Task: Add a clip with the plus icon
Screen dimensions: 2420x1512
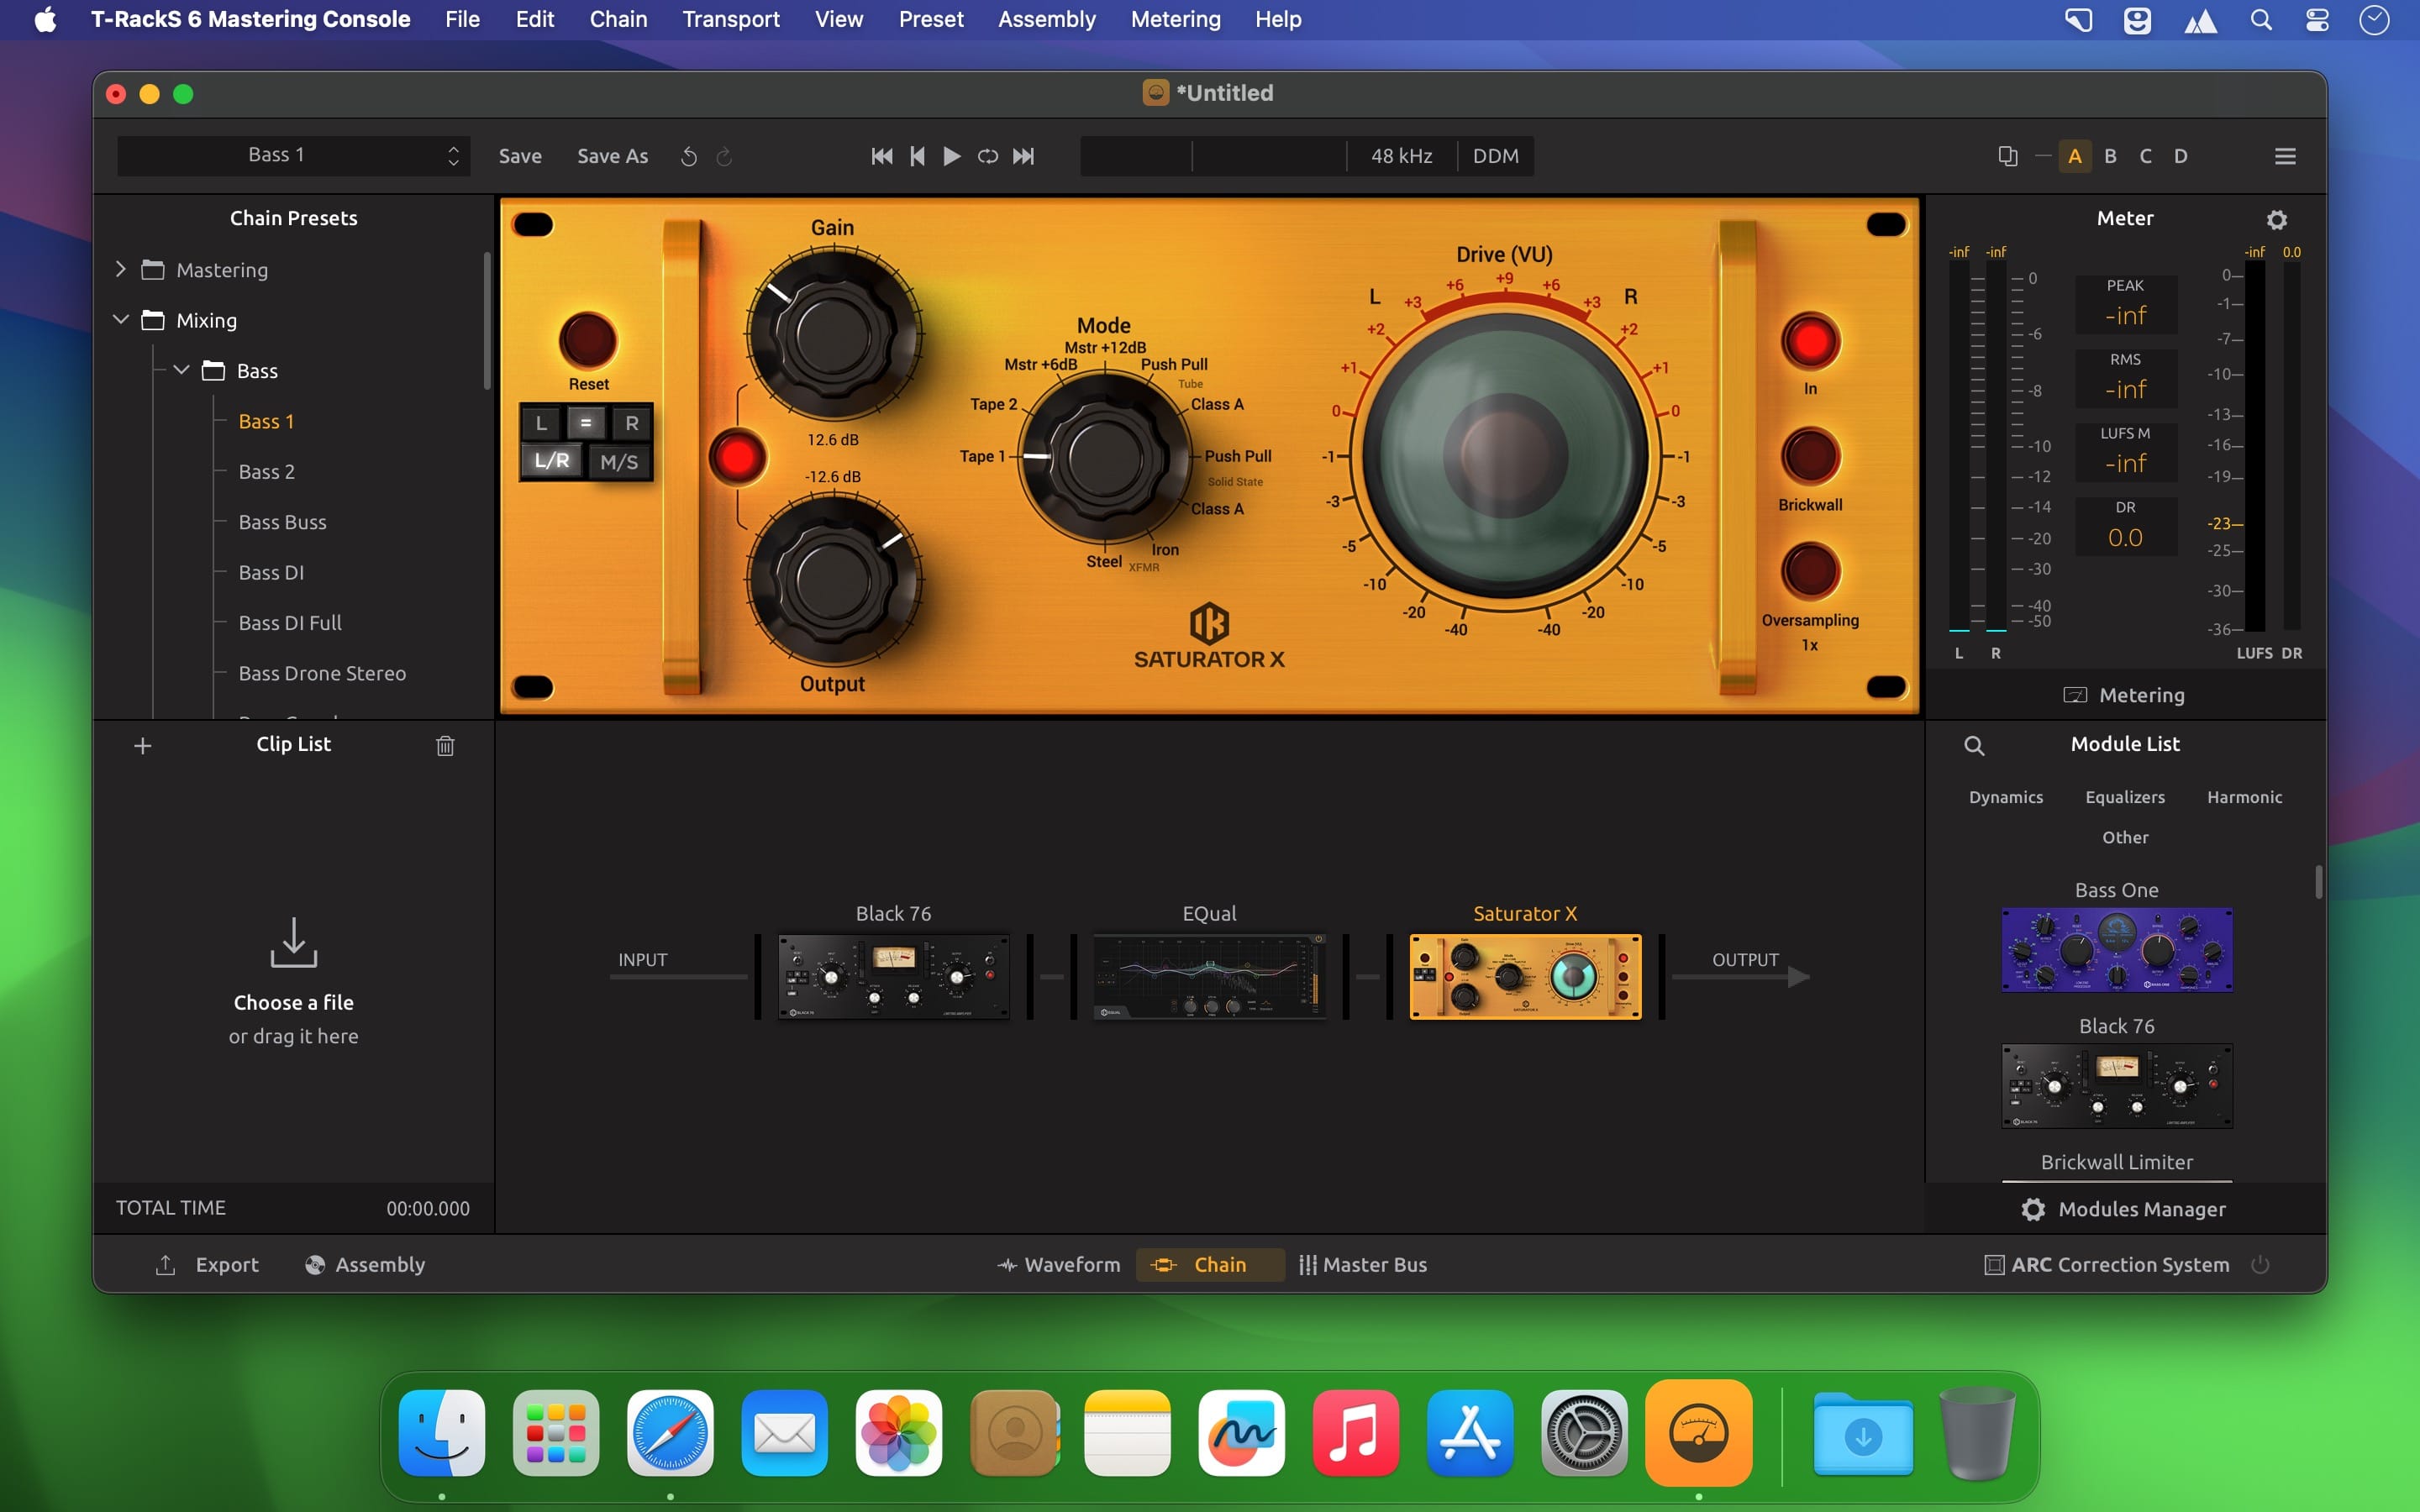Action: pos(143,745)
